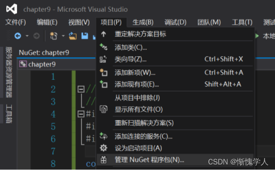Open the 调试(D) menu
The height and width of the screenshot is (170, 275).
(x=176, y=22)
